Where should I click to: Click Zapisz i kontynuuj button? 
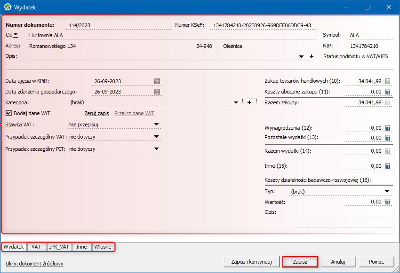point(252,262)
